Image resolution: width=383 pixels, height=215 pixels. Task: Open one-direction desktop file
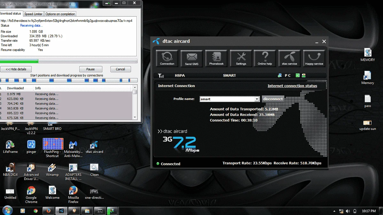[94, 194]
